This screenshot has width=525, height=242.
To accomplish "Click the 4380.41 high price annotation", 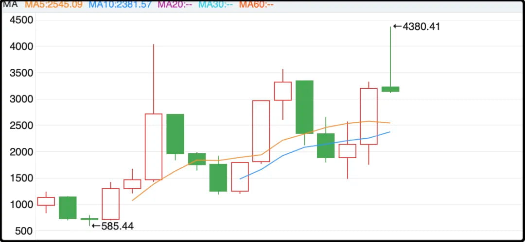I will click(417, 26).
